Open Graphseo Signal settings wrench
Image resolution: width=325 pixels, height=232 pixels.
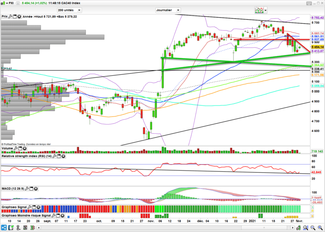point(30,207)
